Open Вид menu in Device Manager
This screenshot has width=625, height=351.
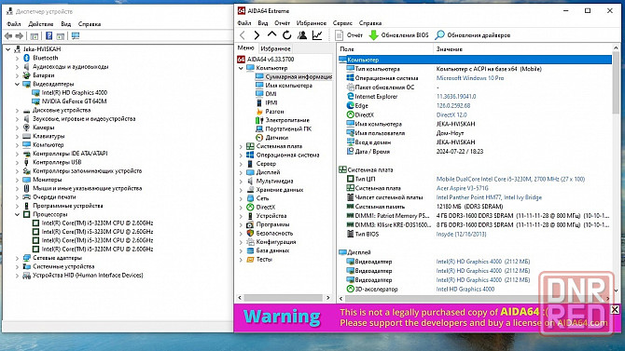pos(66,24)
